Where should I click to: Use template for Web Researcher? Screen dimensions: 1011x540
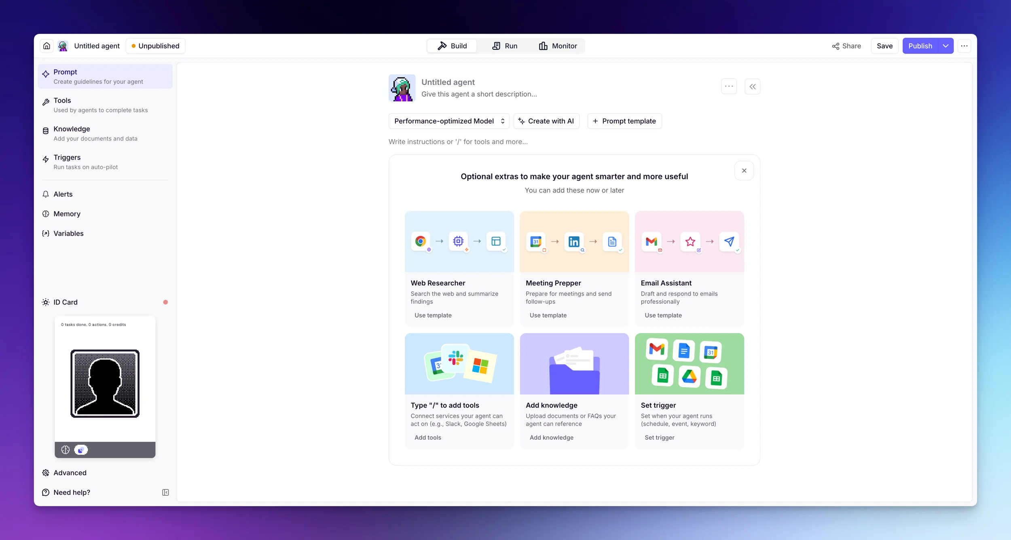tap(433, 315)
